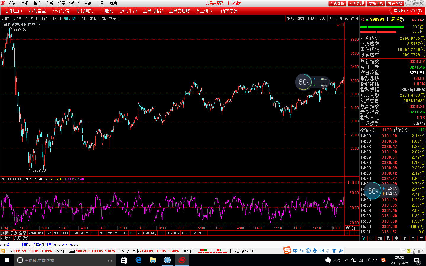Click the diamond marker icon above the chart
Image resolution: width=426 pixels, height=266 pixels.
click(338, 25)
